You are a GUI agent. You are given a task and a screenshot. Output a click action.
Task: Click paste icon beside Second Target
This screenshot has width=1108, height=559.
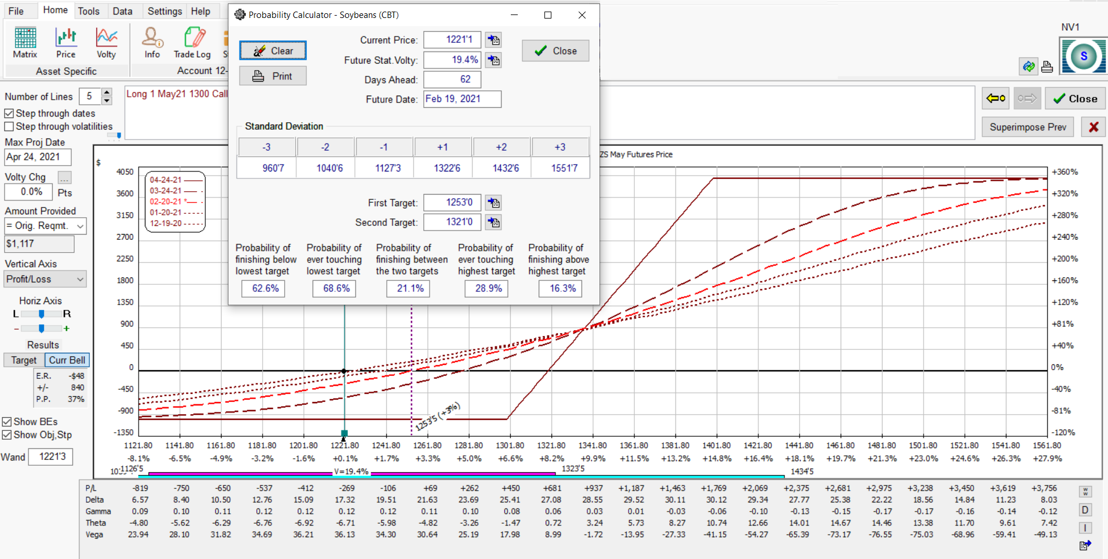493,222
